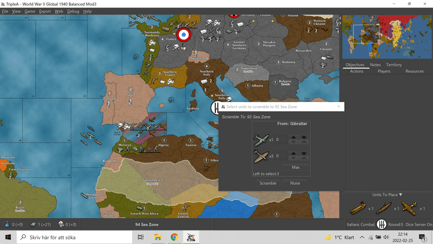Open Chrome from the Windows taskbar
The width and height of the screenshot is (433, 244).
(174, 237)
